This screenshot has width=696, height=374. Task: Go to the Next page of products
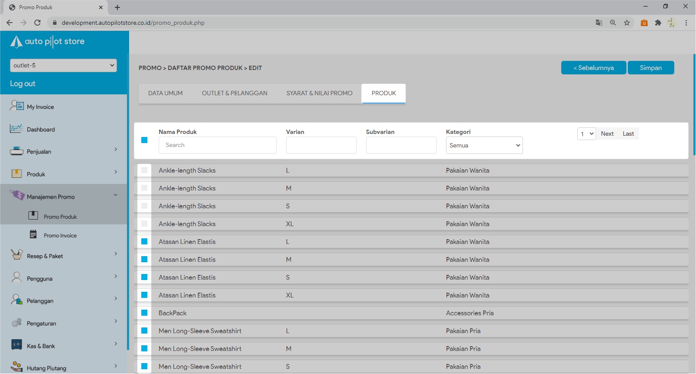coord(607,134)
